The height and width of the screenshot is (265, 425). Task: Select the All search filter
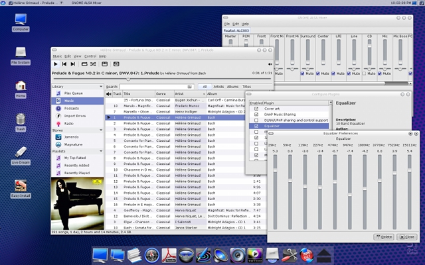(x=205, y=87)
